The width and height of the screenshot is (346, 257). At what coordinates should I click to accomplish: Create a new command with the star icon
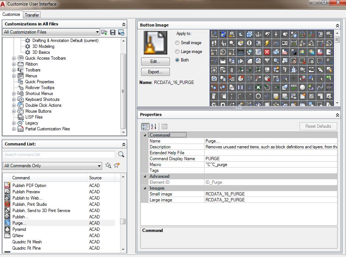point(116,165)
